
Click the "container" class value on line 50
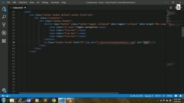pyautogui.click(x=55, y=18)
